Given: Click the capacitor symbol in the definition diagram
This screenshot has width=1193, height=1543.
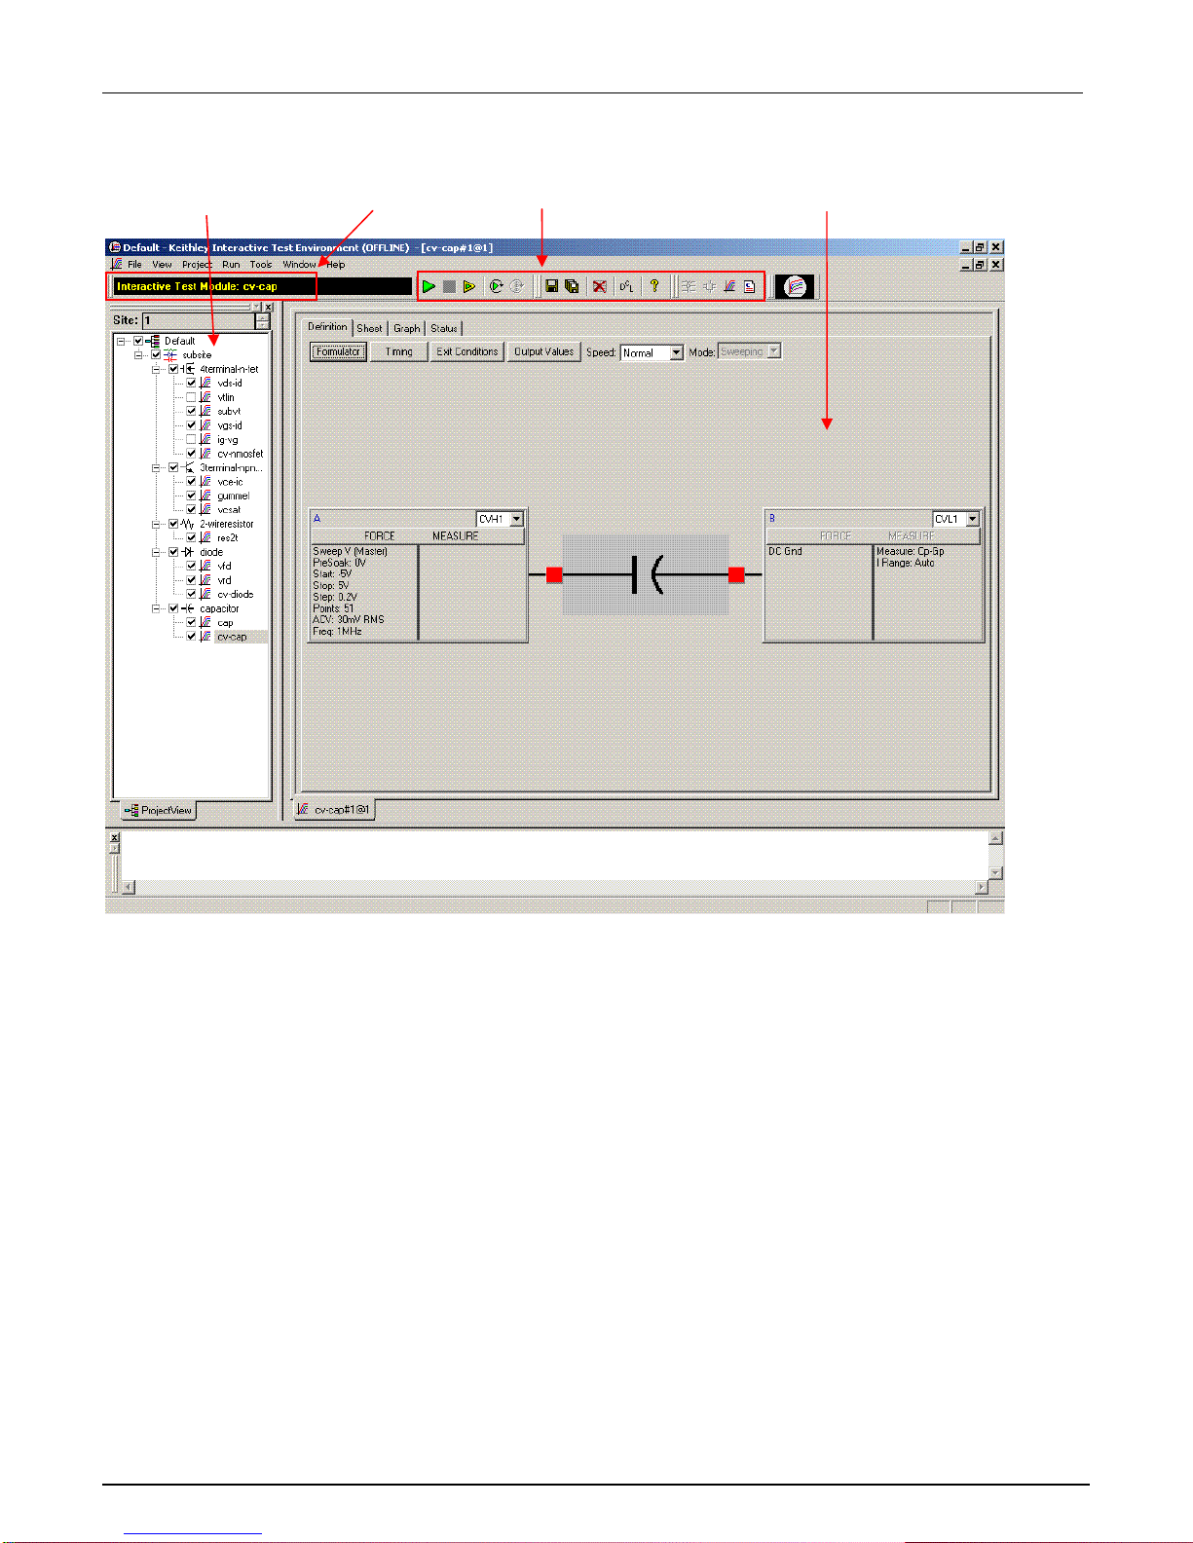Looking at the screenshot, I should click(646, 575).
